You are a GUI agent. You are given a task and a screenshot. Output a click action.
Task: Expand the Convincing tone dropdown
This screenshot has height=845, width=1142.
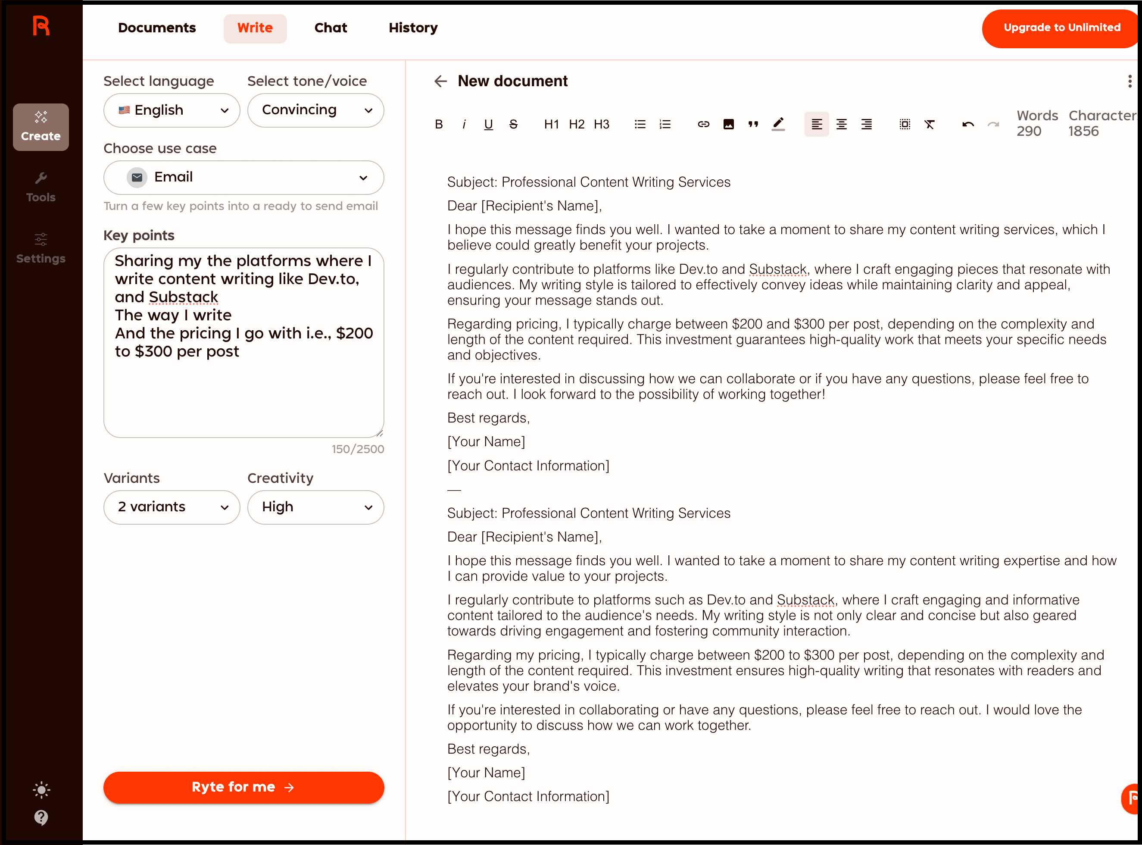[x=315, y=110]
